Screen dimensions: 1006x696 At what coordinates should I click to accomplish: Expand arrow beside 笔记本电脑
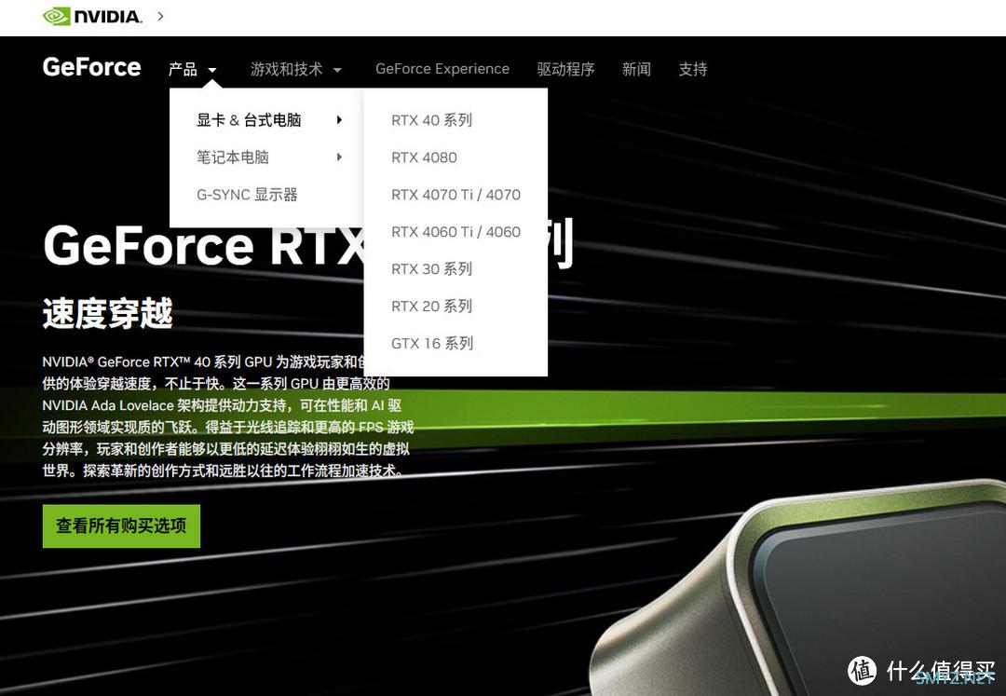tap(339, 157)
